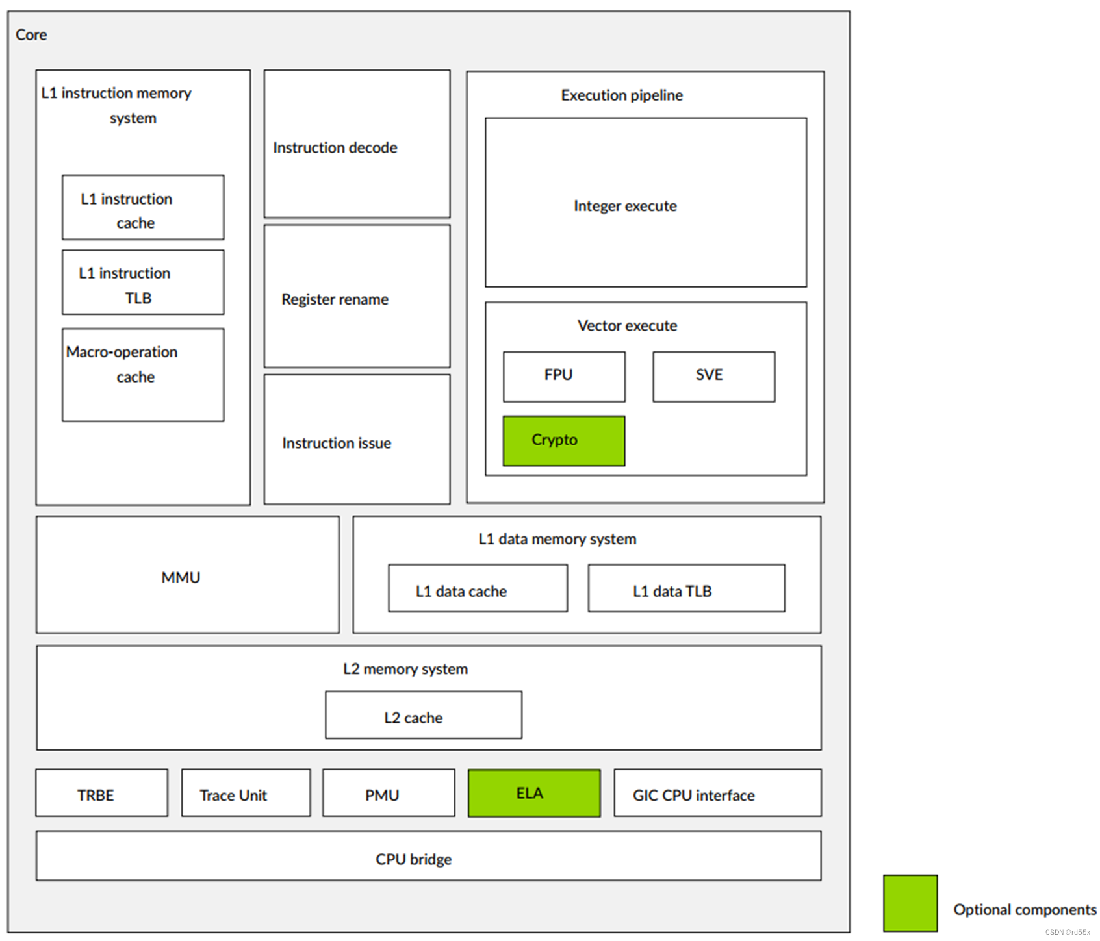Click the Register rename block
Image resolution: width=1100 pixels, height=941 pixels.
pos(357,299)
